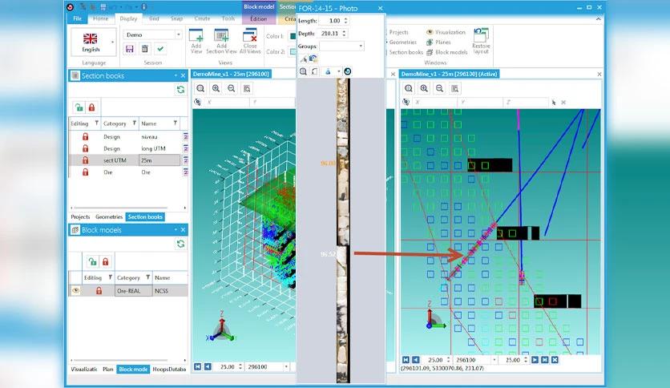Click the Visualization window button
Image resolution: width=670 pixels, height=388 pixels.
[446, 32]
